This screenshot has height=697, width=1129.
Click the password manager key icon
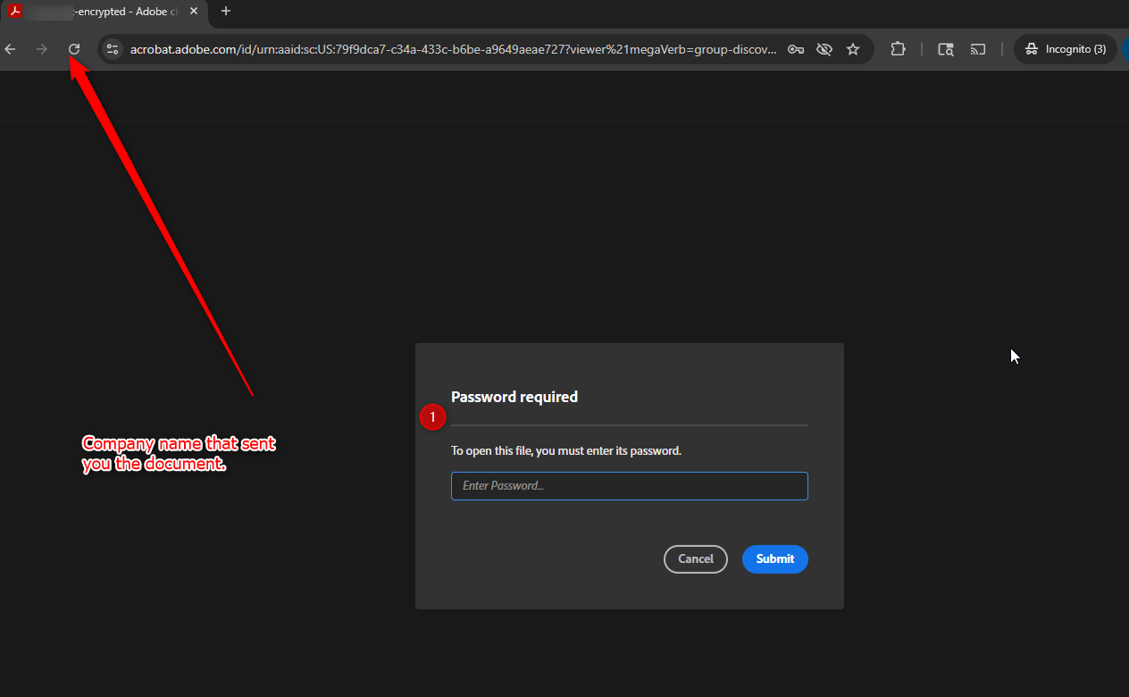tap(795, 49)
